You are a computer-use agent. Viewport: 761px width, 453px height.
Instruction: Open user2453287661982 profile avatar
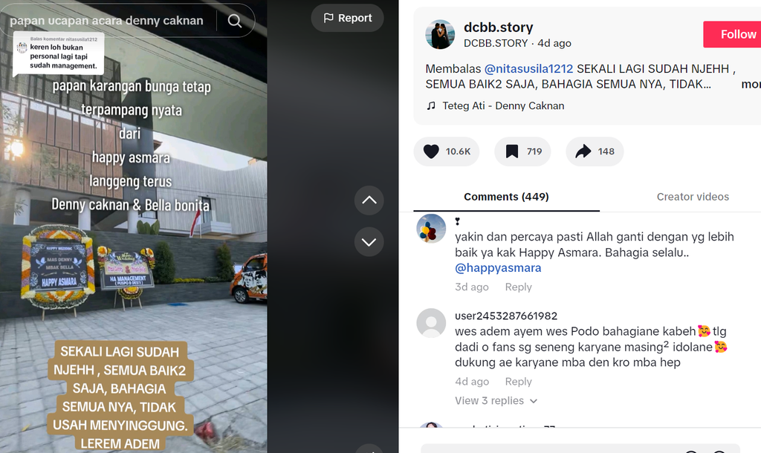tap(431, 323)
